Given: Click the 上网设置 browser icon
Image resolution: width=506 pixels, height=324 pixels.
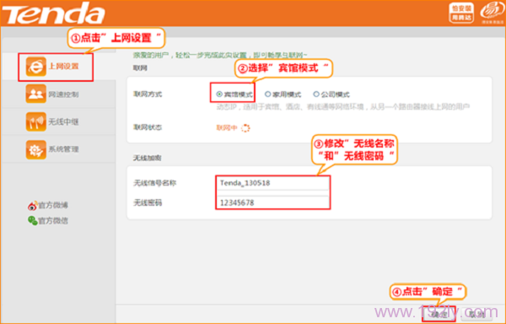Looking at the screenshot, I should [35, 67].
